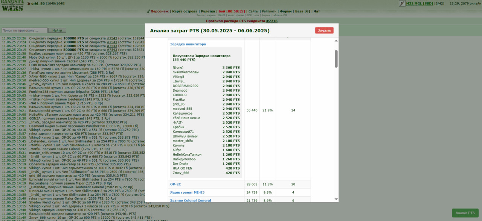Open the Персонаж menu item
Screen dimensions: 482x221
(x=160, y=12)
